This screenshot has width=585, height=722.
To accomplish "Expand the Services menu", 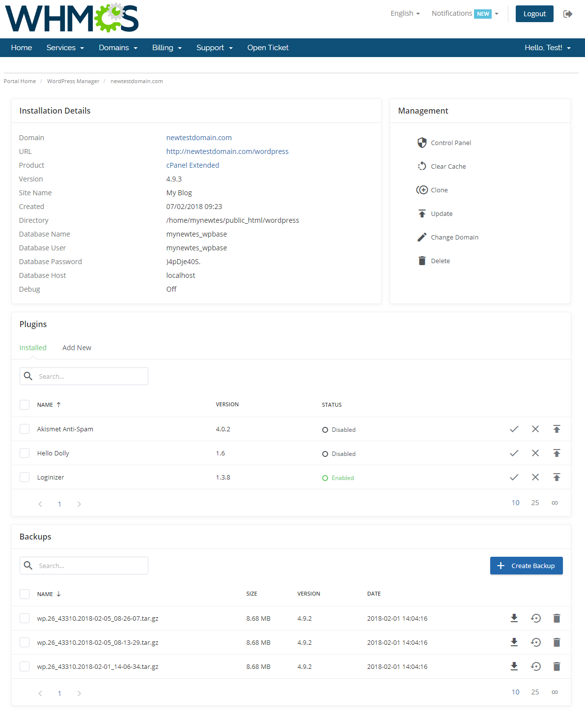I will point(65,48).
